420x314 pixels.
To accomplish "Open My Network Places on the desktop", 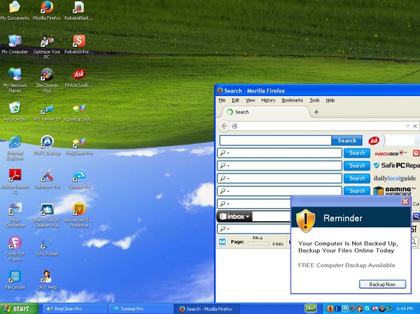I will click(15, 80).
